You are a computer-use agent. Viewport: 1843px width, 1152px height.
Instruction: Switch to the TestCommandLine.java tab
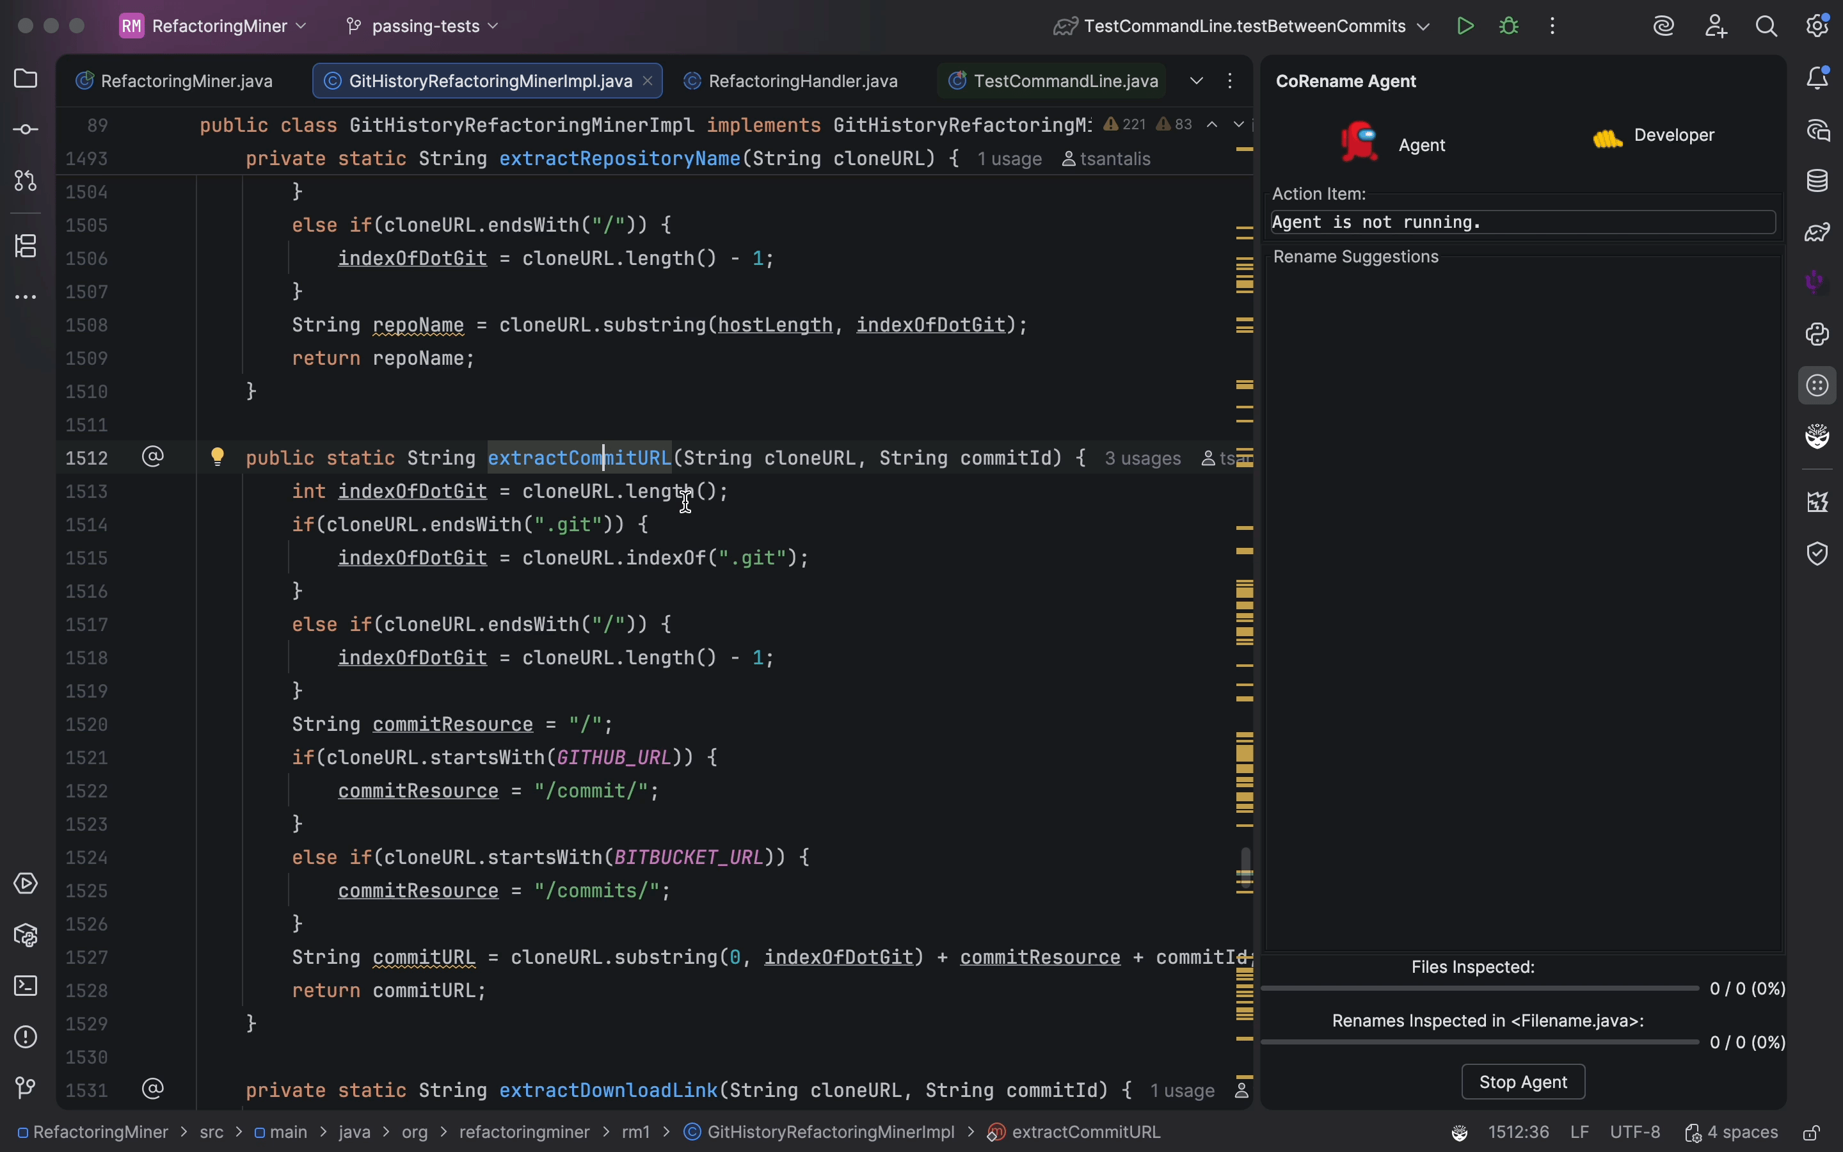1065,81
